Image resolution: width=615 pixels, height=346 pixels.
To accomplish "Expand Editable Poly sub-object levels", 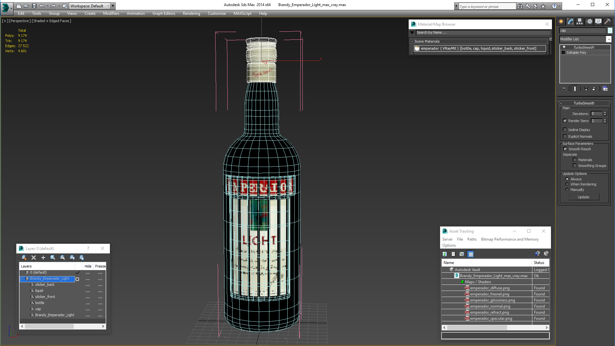I will pos(563,53).
